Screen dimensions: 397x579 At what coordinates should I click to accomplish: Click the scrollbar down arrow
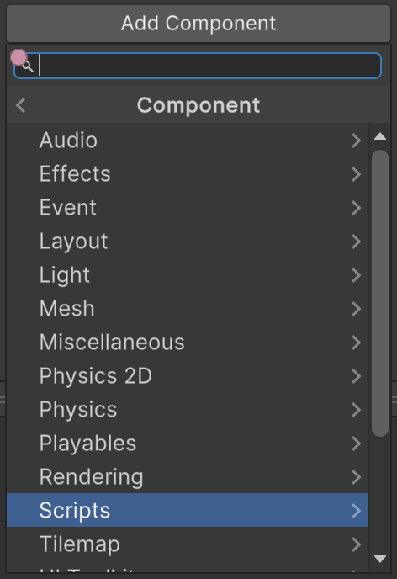[x=380, y=559]
